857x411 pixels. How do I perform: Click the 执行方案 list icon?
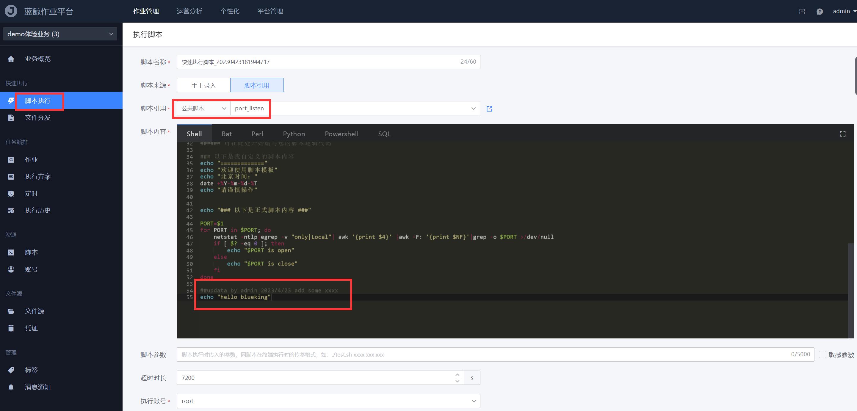click(x=11, y=177)
